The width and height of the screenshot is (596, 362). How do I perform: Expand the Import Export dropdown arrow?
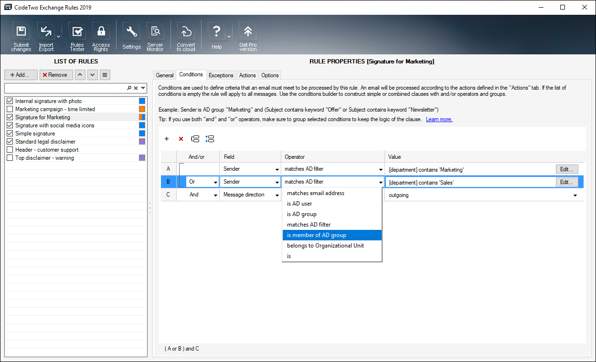[58, 36]
